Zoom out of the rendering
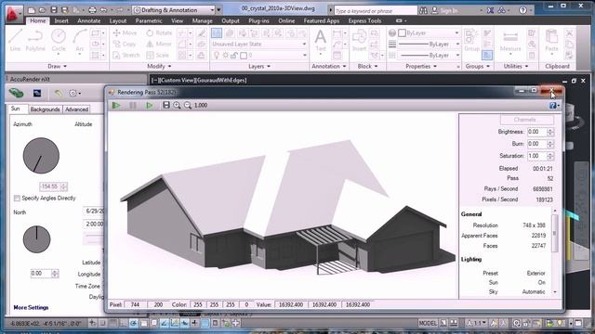The height and width of the screenshot is (334, 595). tap(188, 105)
